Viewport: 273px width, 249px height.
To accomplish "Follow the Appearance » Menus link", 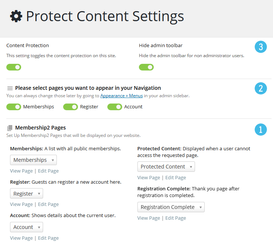I will tap(121, 96).
